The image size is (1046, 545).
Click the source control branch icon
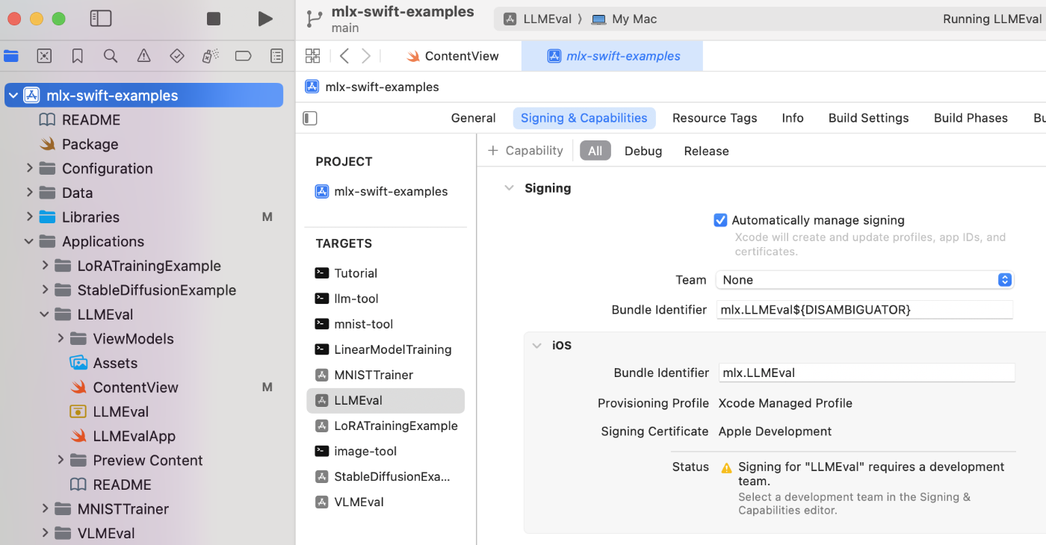(x=315, y=19)
